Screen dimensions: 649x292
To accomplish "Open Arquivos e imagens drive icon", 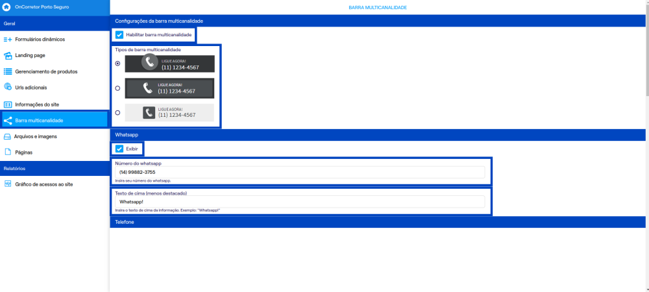I will (x=7, y=136).
